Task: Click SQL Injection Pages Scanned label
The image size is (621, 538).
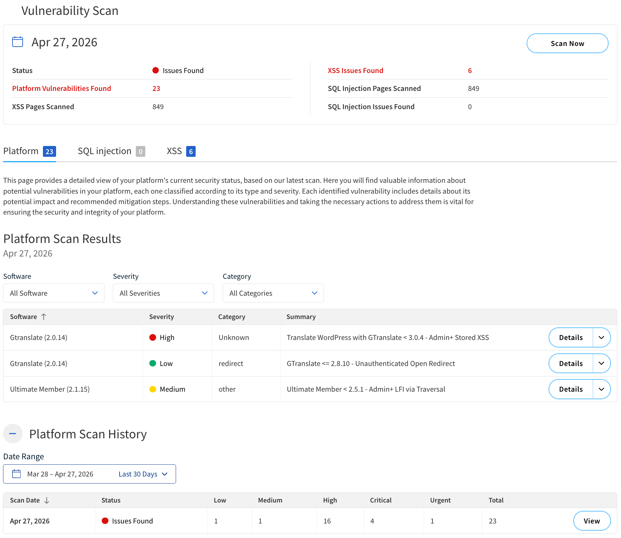Action: 374,88
